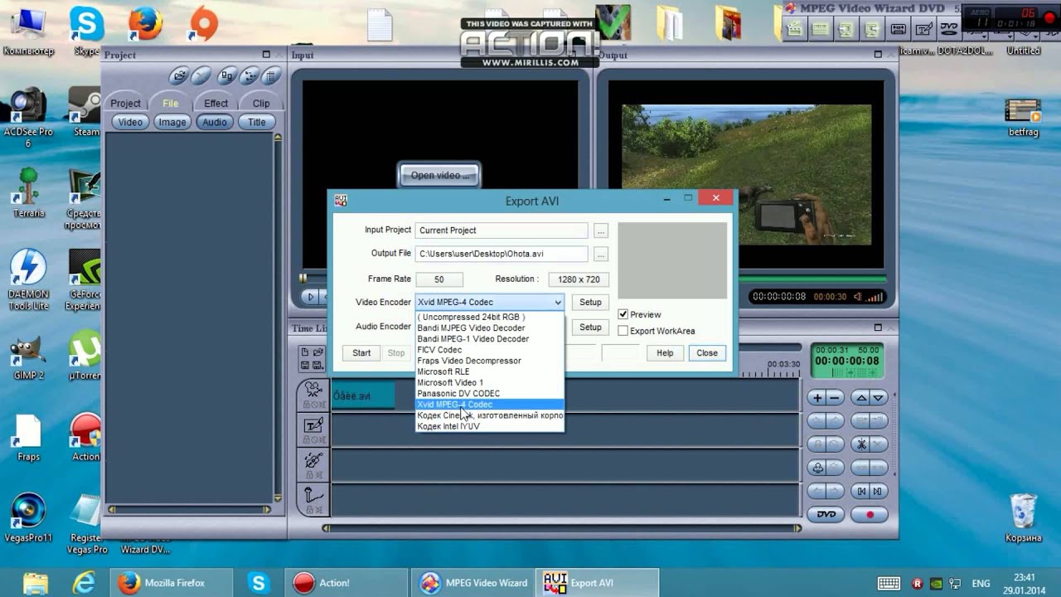Select Кодек Intel IYUV option
1061x597 pixels.
pos(489,426)
